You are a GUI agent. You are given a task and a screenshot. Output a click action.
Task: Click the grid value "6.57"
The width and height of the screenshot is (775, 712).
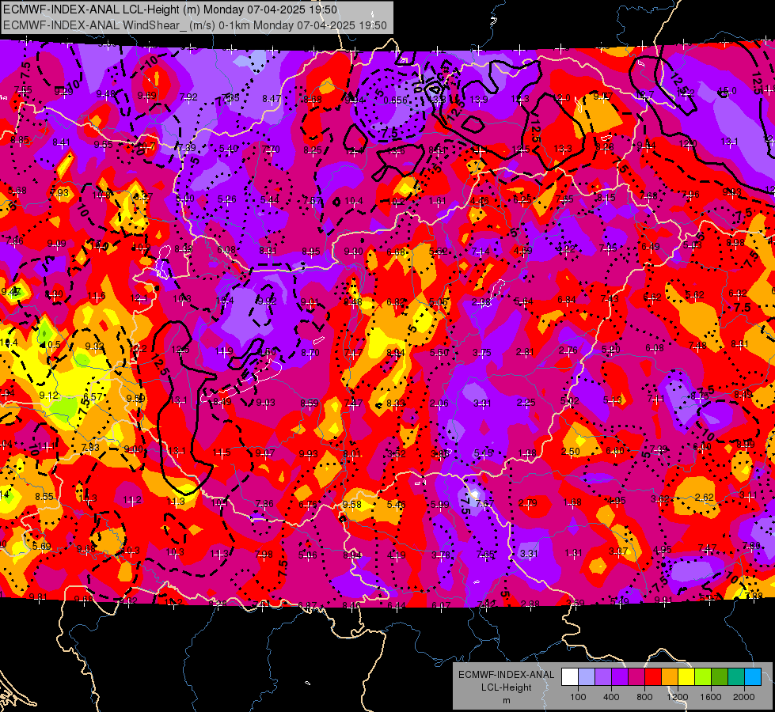(93, 397)
